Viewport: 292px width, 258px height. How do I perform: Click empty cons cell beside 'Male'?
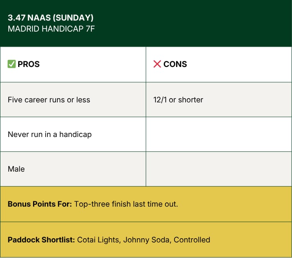coord(219,169)
